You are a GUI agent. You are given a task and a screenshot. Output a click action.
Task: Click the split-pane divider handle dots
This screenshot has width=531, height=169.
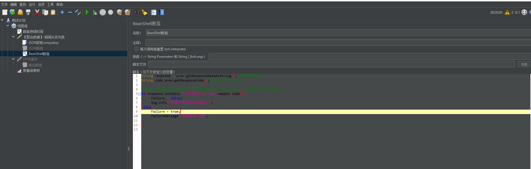[x=128, y=149]
